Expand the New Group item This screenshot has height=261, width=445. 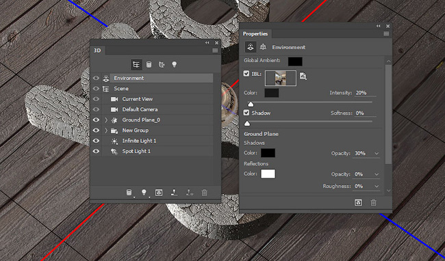point(106,130)
